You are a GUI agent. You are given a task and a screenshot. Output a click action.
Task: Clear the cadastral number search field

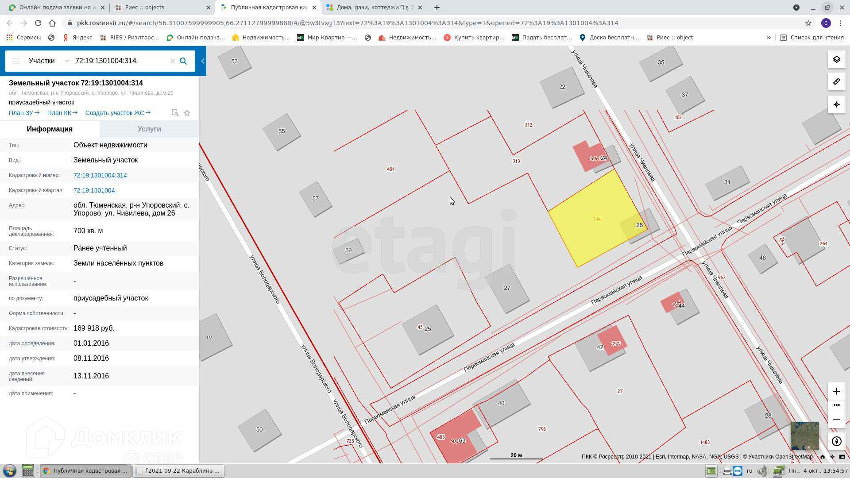point(173,61)
